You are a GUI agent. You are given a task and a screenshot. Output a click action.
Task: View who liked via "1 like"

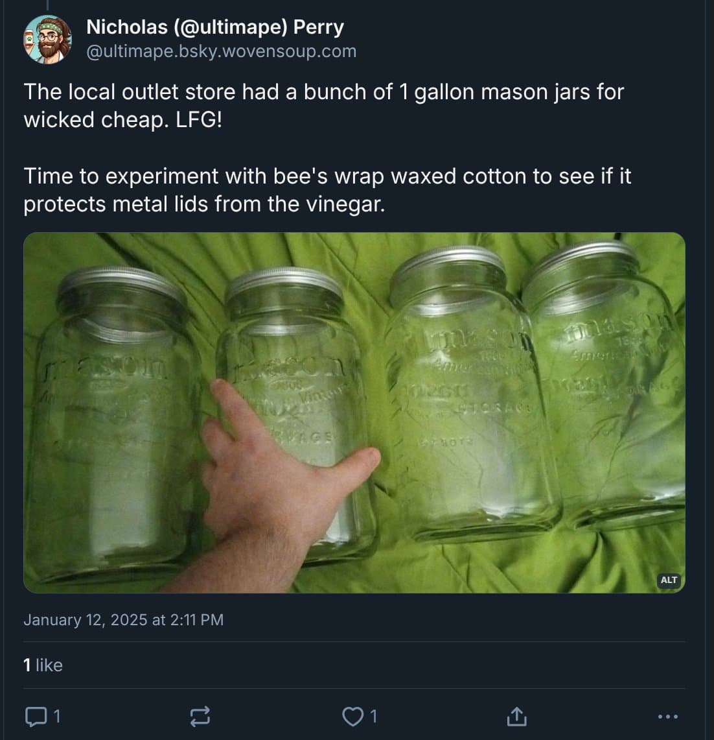(x=43, y=665)
